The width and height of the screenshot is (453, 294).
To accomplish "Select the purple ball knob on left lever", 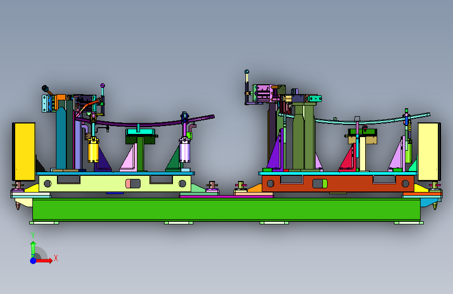I will (x=102, y=85).
